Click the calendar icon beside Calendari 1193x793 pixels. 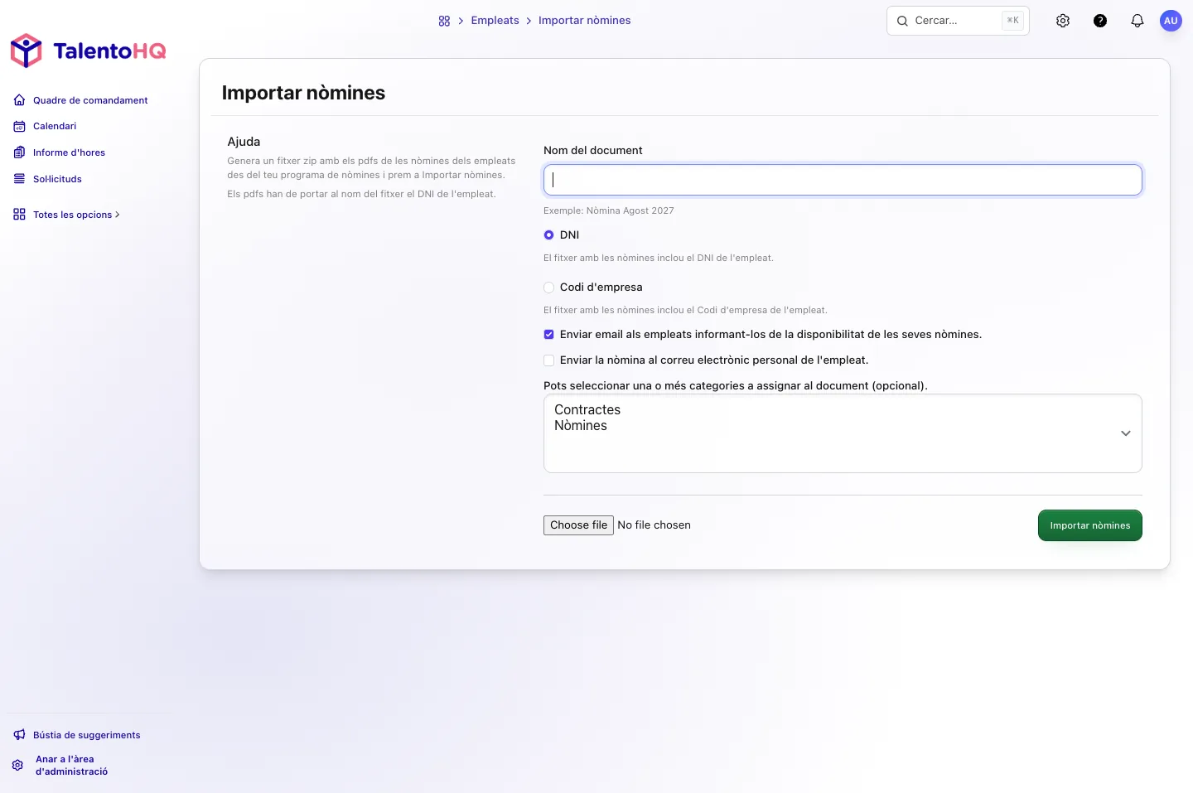point(19,126)
